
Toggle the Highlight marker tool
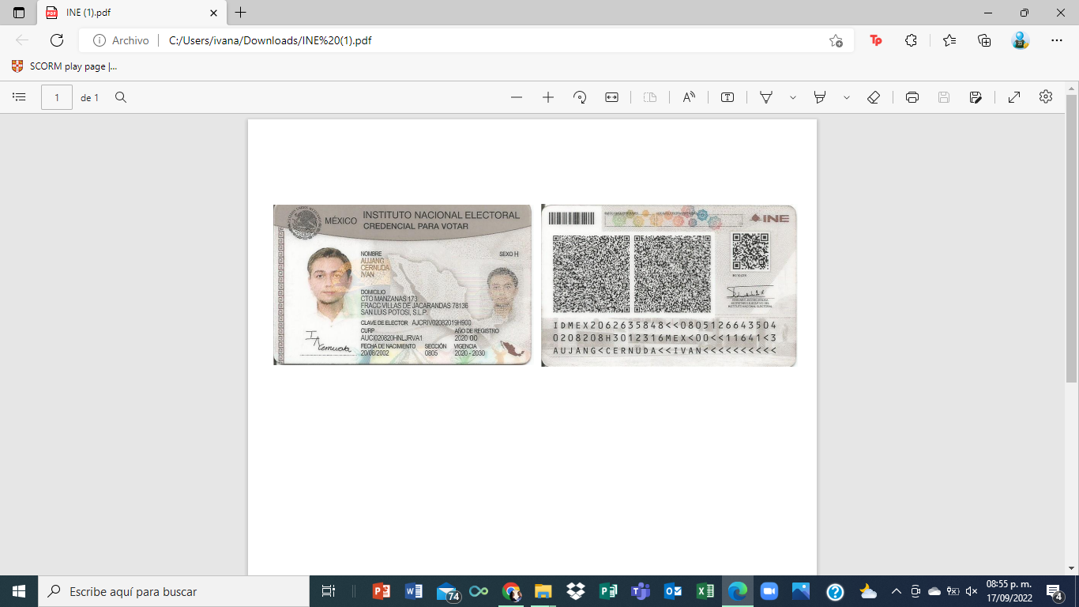coord(820,97)
